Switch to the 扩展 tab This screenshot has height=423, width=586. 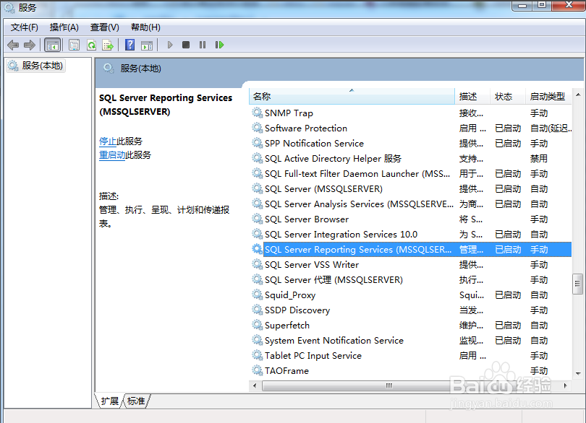109,401
